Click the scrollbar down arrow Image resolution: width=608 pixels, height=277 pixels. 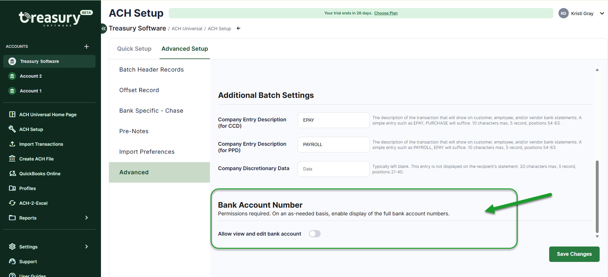click(597, 237)
